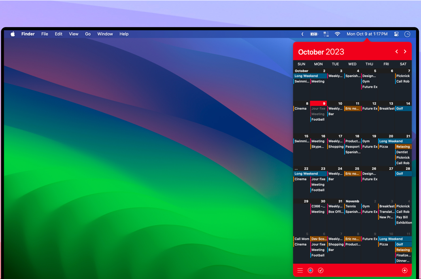421x279 pixels.
Task: Open Control Center from the menu bar
Action: [x=396, y=34]
